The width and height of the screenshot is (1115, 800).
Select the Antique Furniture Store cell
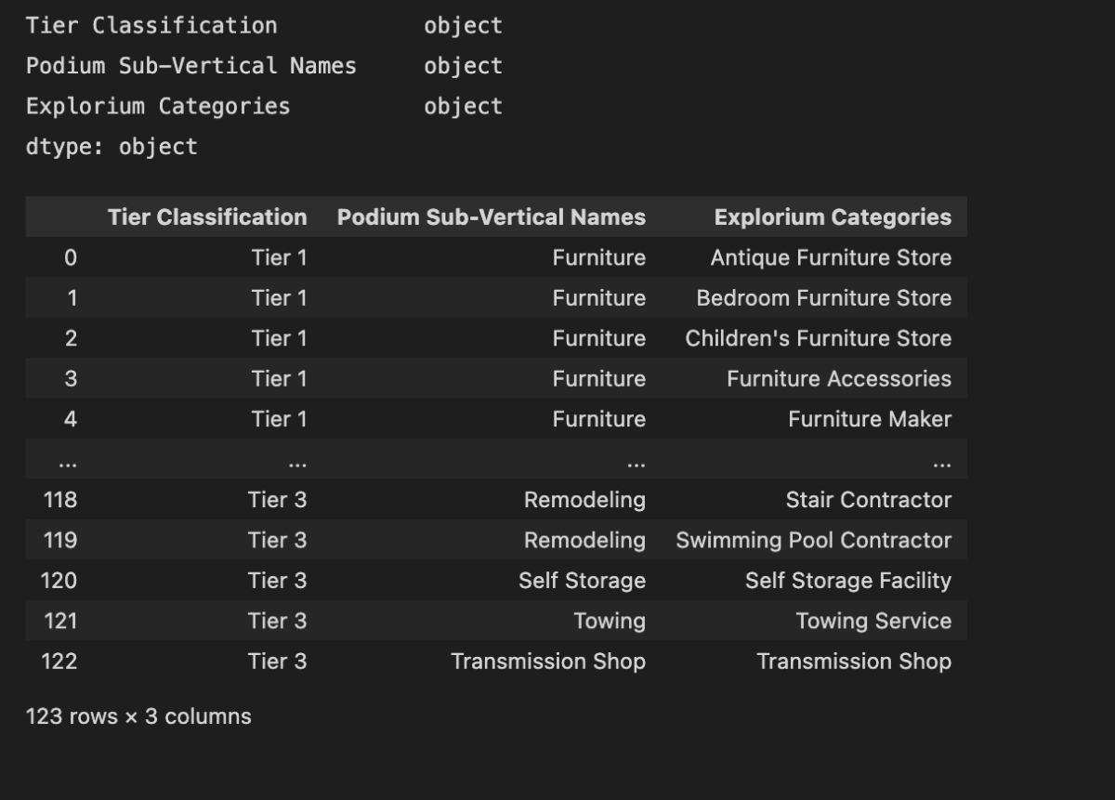(831, 257)
